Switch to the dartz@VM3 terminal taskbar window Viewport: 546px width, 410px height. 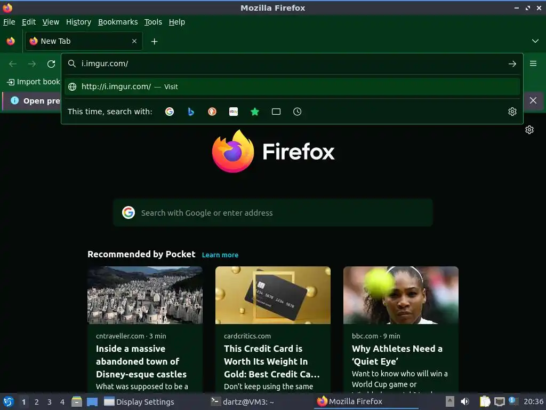tap(243, 402)
